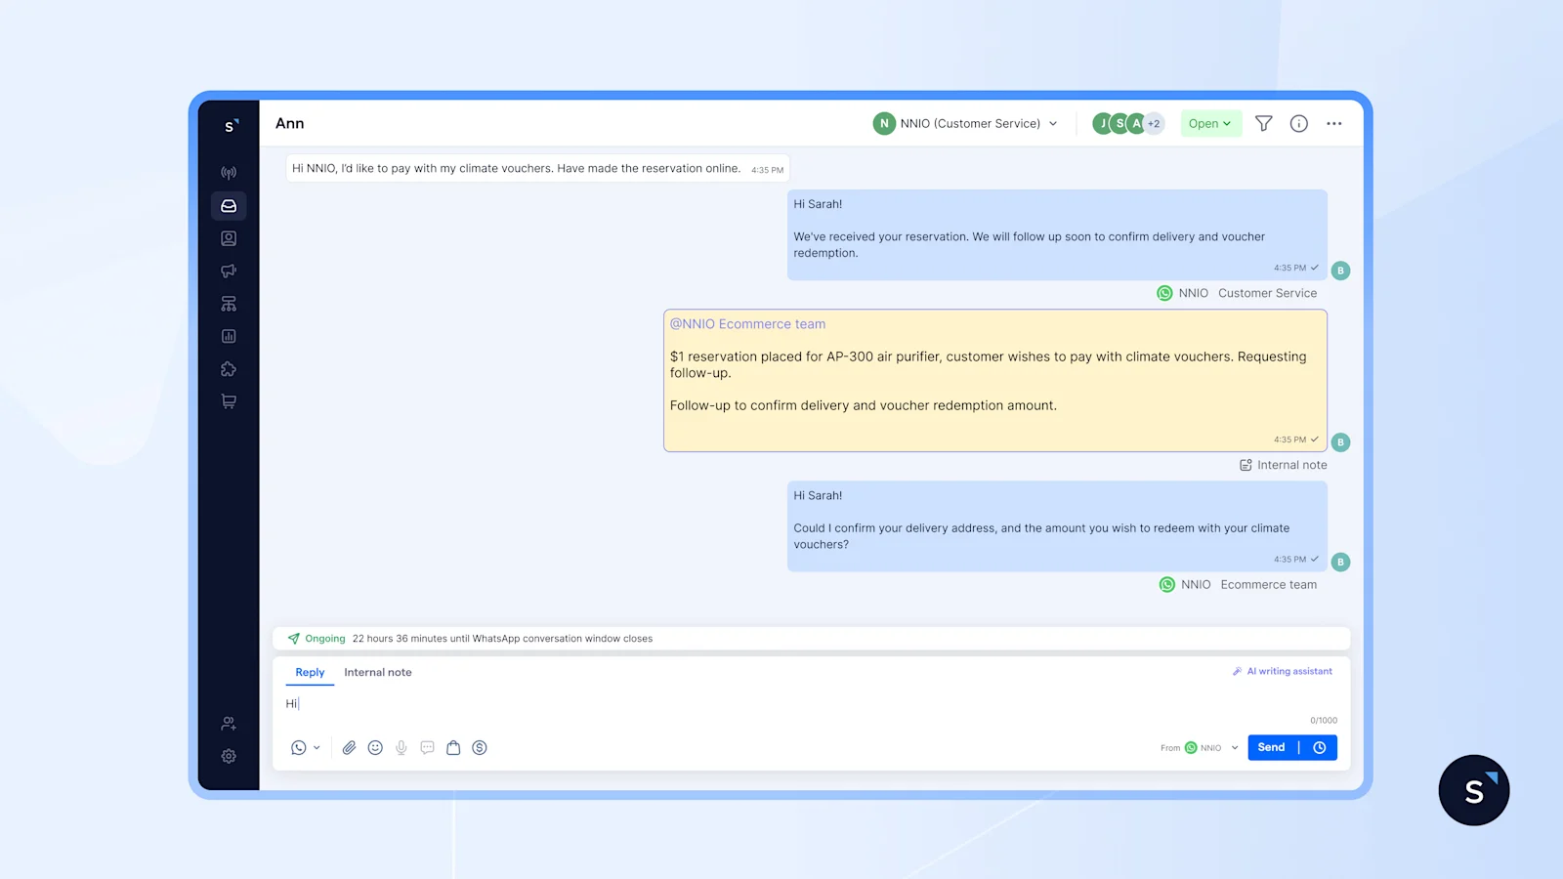This screenshot has height=879, width=1563.
Task: Open the Contacts icon in the sidebar
Action: tap(229, 238)
